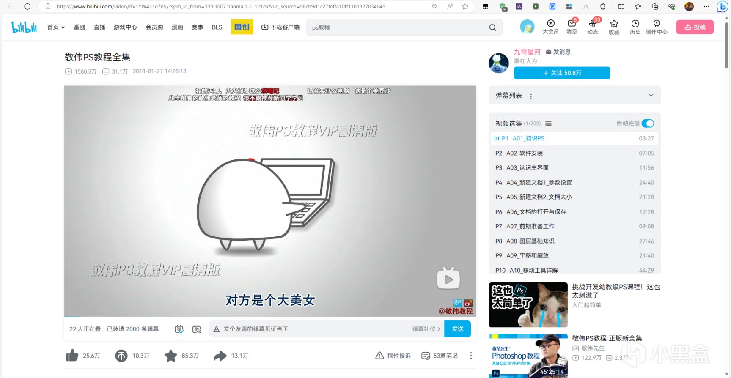Expand the 首页 dropdown
Screen dimensions: 731x378
[x=56, y=27]
